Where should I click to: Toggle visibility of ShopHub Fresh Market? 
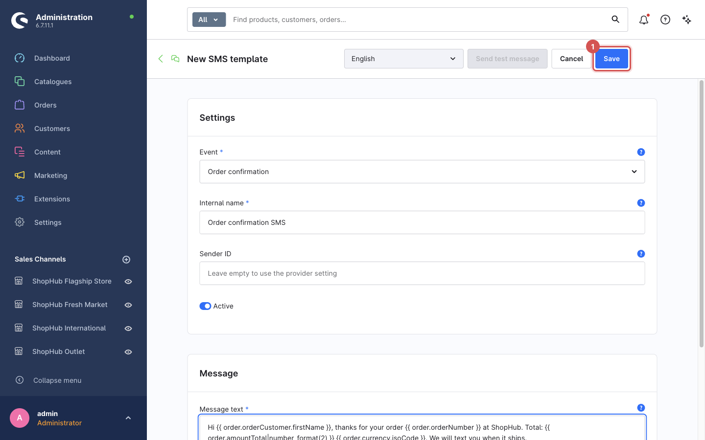click(128, 305)
